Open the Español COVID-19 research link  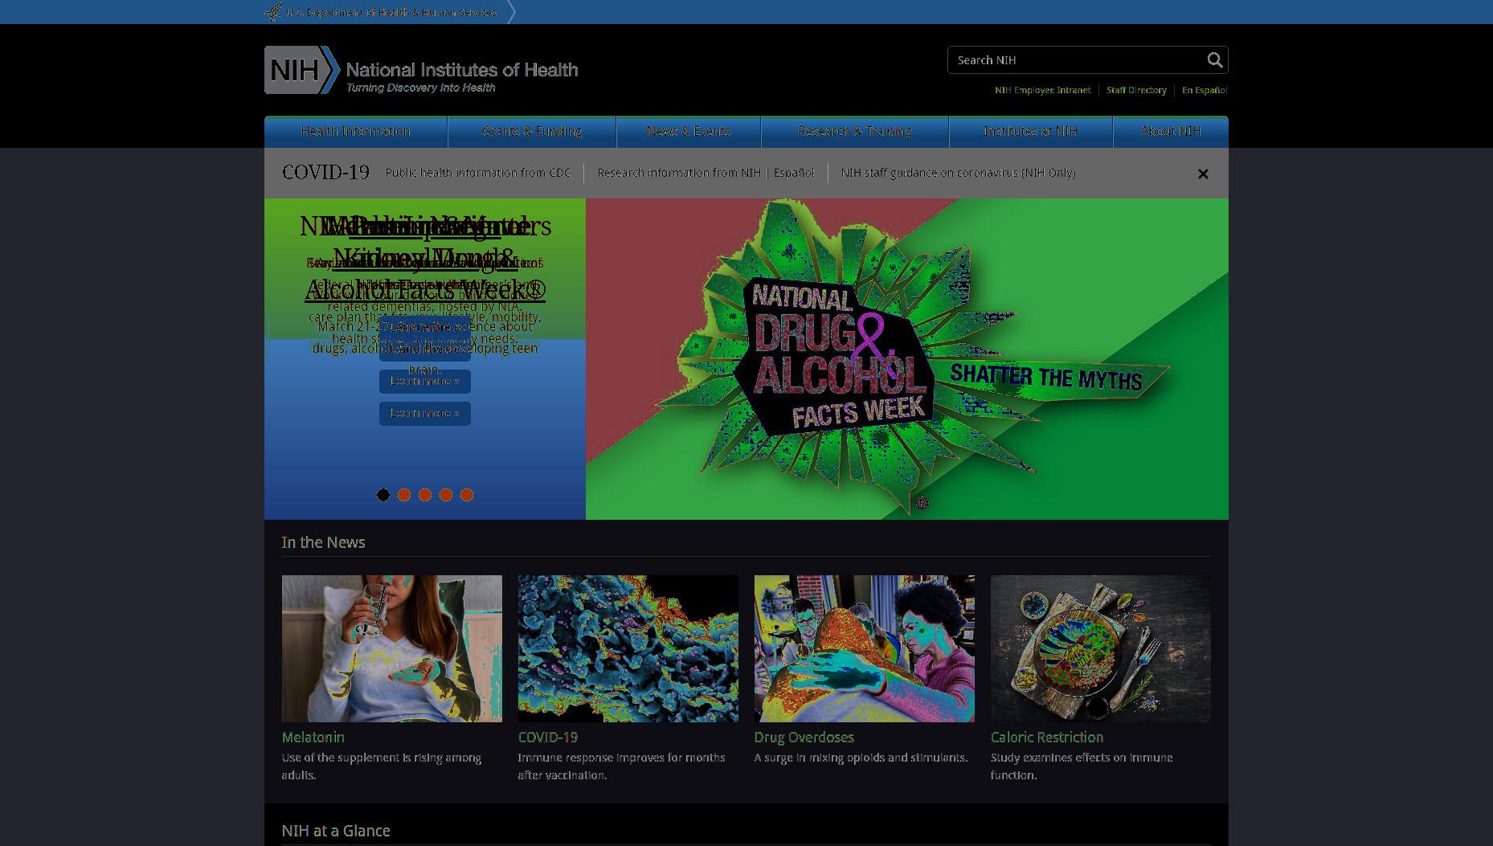[x=794, y=173]
